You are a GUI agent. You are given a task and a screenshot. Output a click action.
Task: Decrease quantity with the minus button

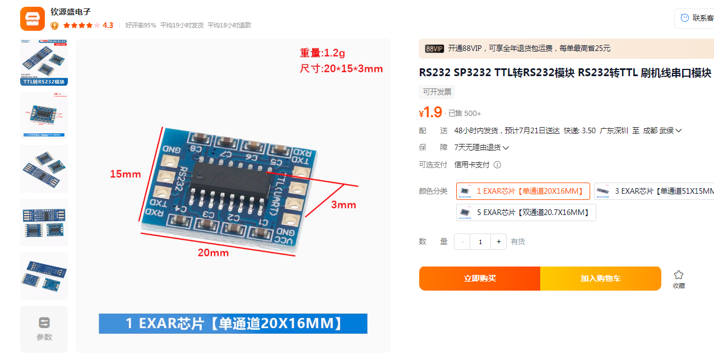point(462,241)
